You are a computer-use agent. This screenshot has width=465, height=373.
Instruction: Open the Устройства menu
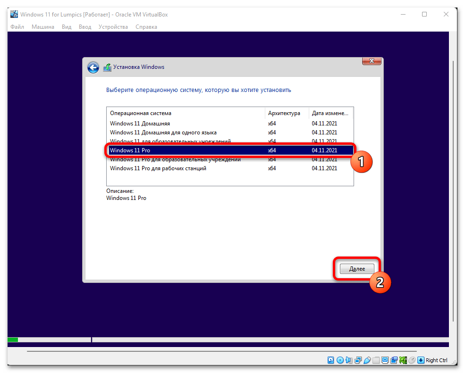point(113,27)
